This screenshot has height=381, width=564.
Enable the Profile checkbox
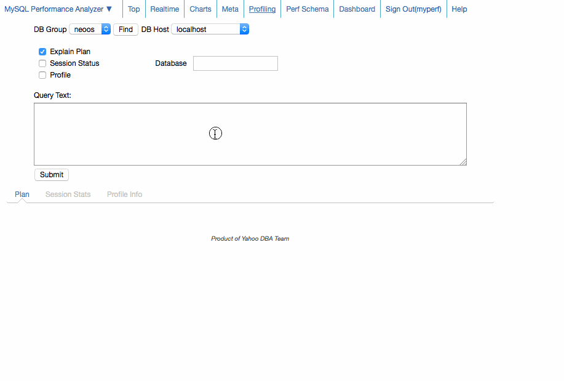point(42,75)
